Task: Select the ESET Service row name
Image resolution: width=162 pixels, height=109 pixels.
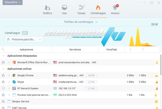Action: 19,108
